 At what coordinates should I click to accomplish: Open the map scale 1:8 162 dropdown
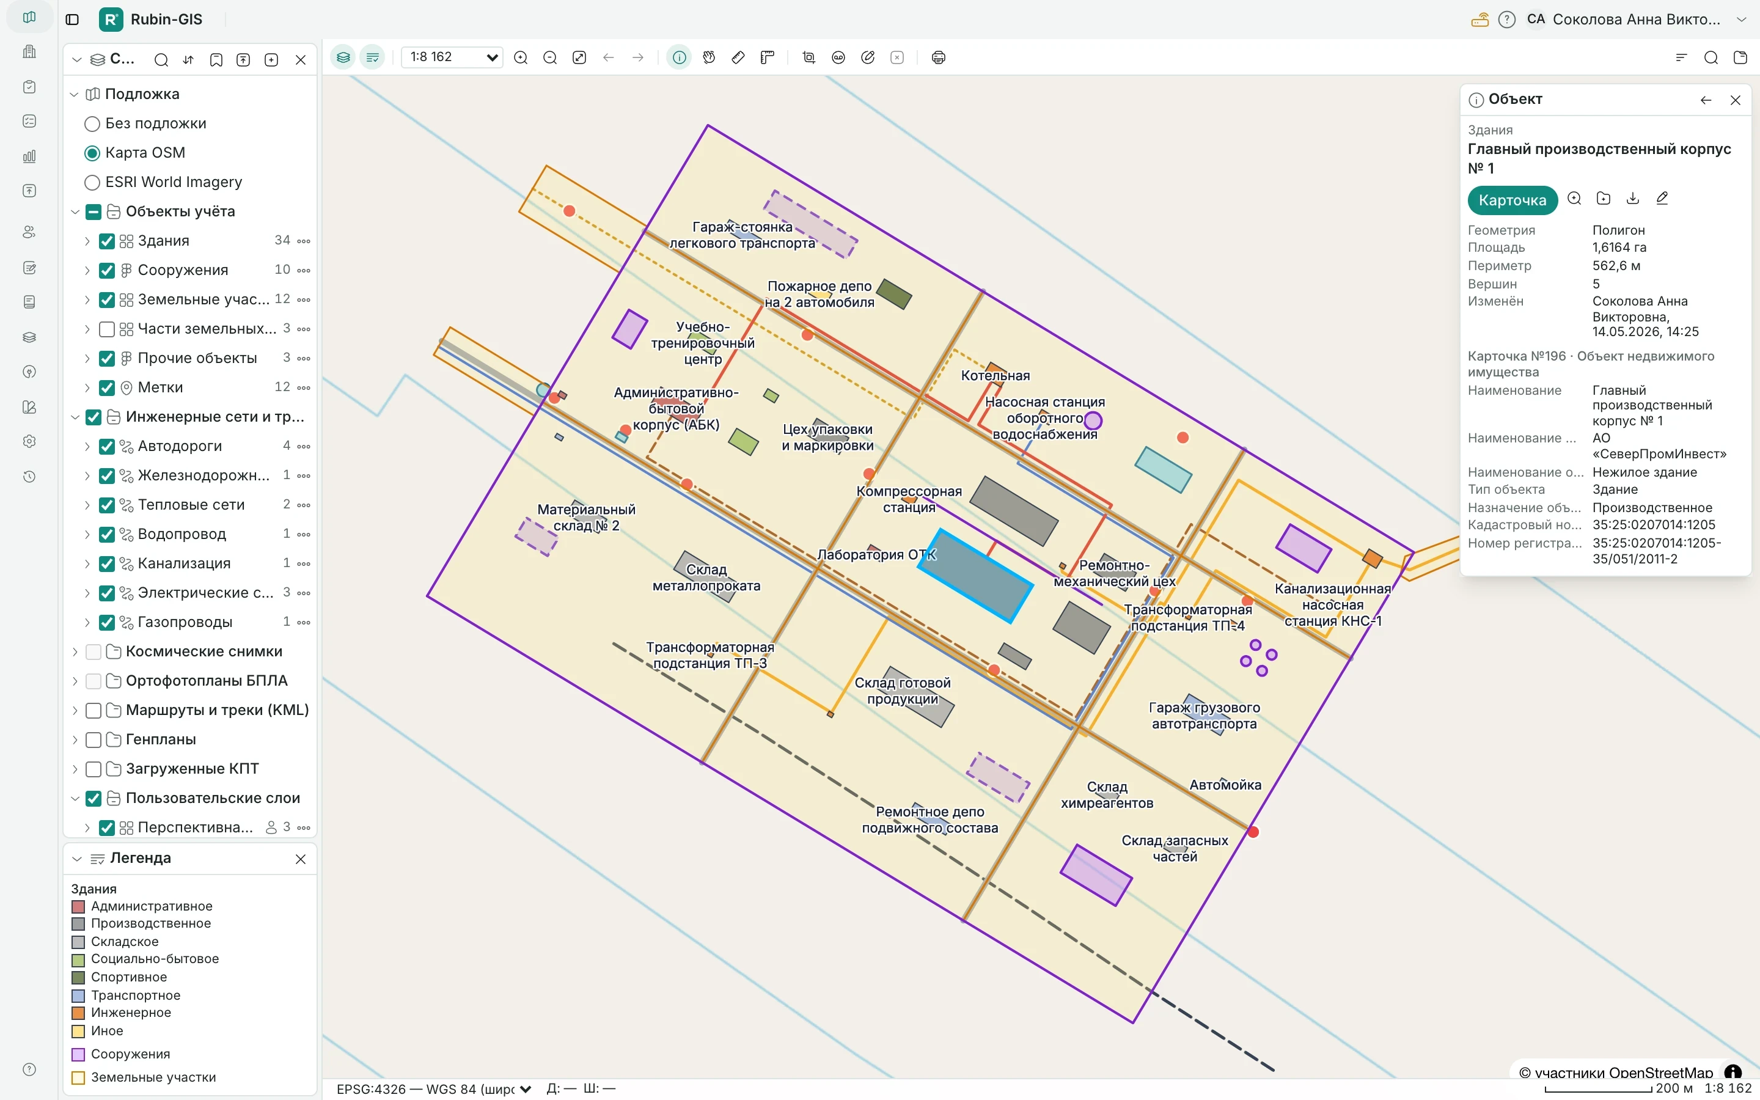click(x=452, y=57)
